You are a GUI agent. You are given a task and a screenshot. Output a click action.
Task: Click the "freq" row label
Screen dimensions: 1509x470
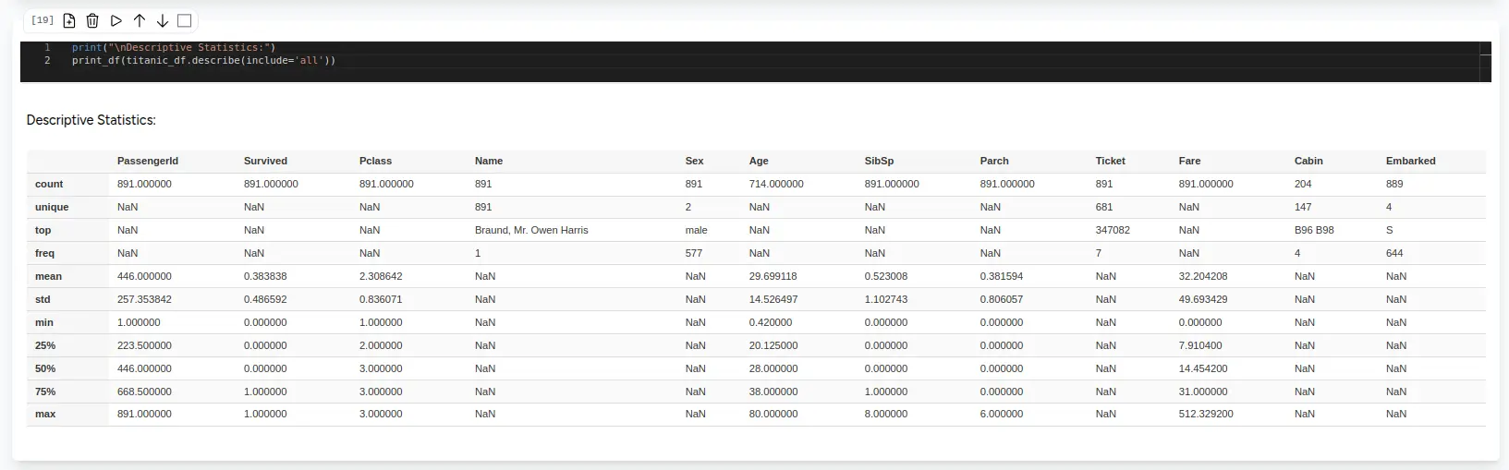[44, 253]
